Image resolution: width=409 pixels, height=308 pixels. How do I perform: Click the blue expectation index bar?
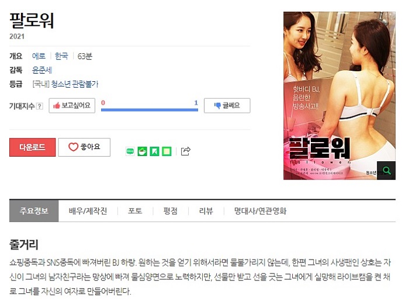pyautogui.click(x=150, y=110)
